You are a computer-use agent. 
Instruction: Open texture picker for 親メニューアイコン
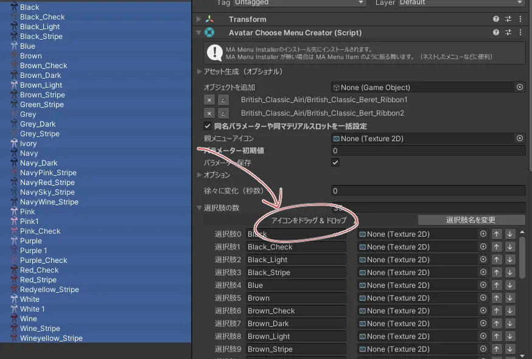[520, 139]
